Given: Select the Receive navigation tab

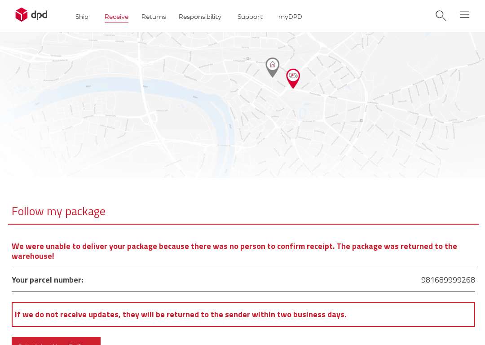Looking at the screenshot, I should point(116,17).
